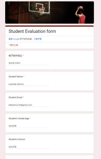Click the 表示必填 required notice text
The width and height of the screenshot is (101, 159).
click(13, 45)
